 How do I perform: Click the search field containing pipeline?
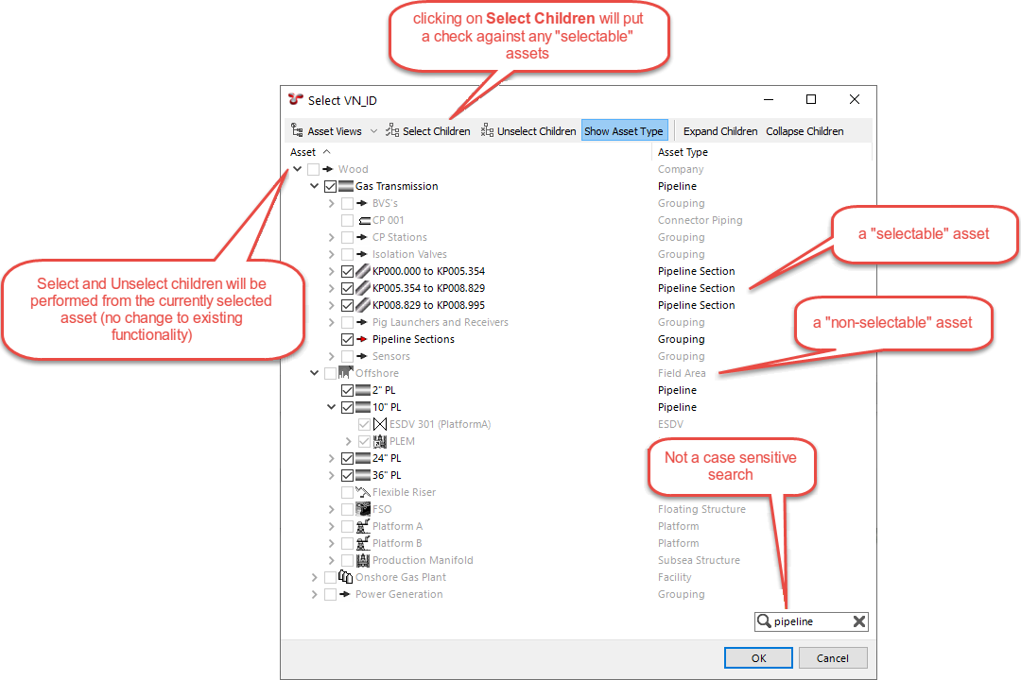point(808,621)
